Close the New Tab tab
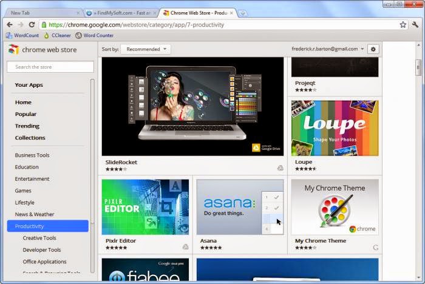425x284 pixels. [x=78, y=13]
